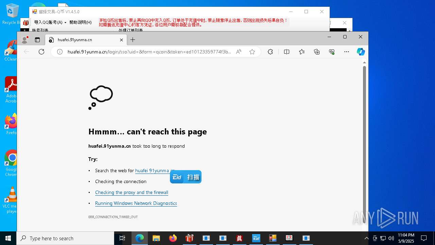
Task: Click the blue 扫描 scan button
Action: pos(186,177)
